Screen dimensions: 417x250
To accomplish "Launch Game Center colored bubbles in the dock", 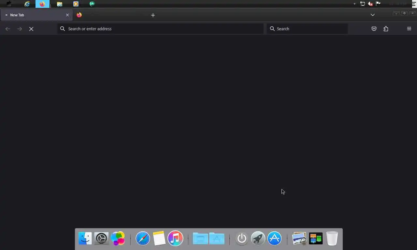I will [x=118, y=239].
